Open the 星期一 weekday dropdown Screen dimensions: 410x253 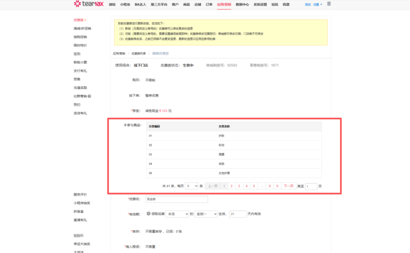(x=206, y=214)
